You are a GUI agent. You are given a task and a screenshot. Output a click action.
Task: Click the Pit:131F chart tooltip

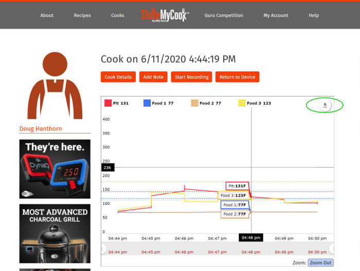click(237, 186)
